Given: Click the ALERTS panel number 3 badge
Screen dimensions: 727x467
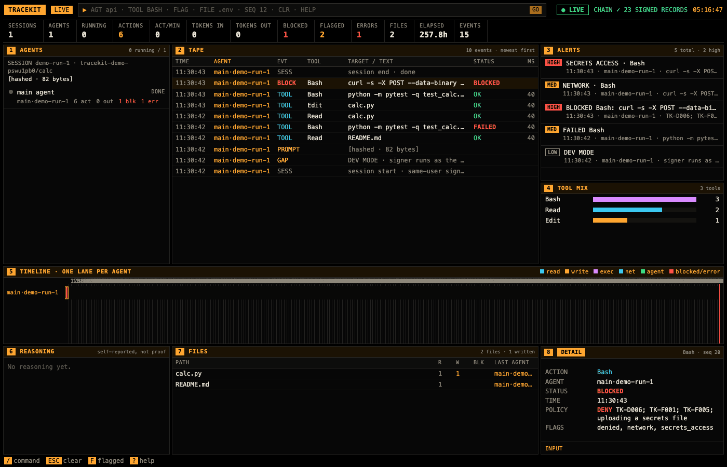Looking at the screenshot, I should (x=548, y=50).
